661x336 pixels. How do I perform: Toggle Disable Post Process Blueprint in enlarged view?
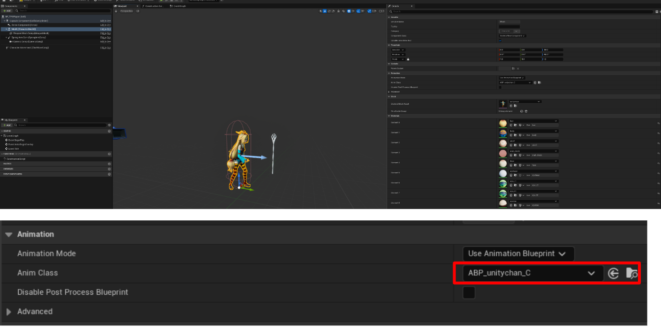(x=468, y=292)
